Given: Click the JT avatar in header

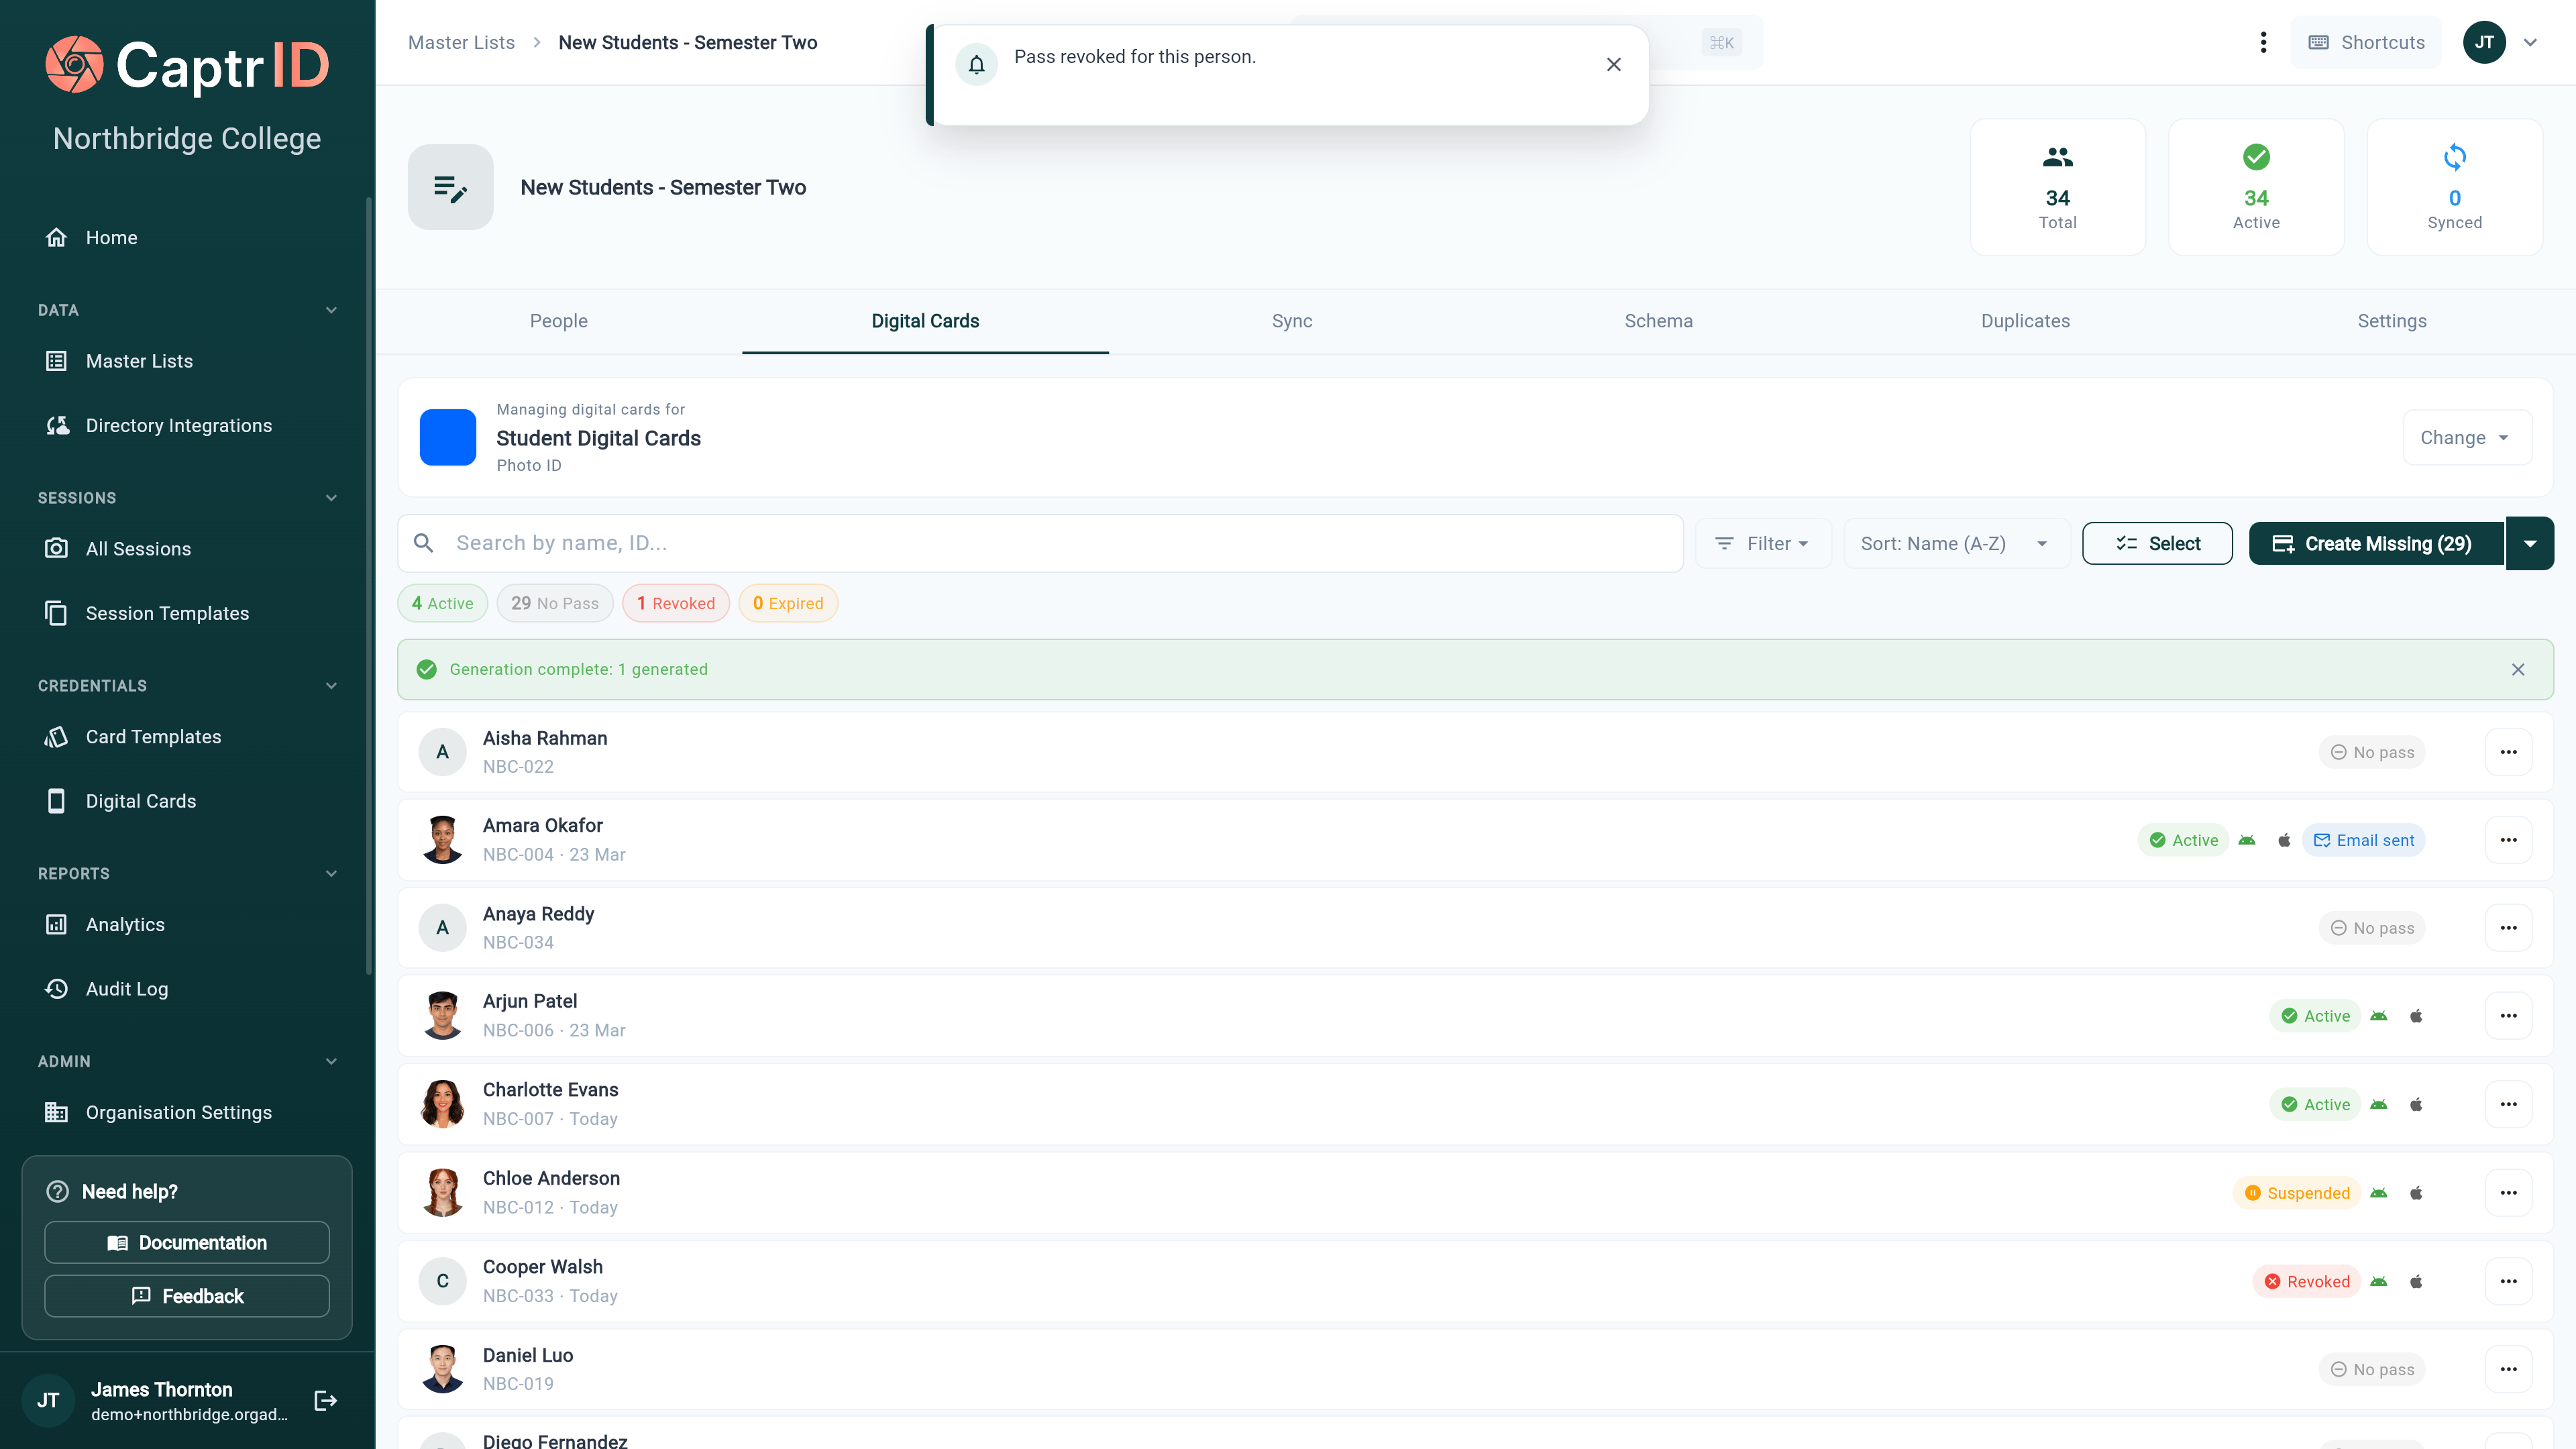Looking at the screenshot, I should tap(2484, 42).
